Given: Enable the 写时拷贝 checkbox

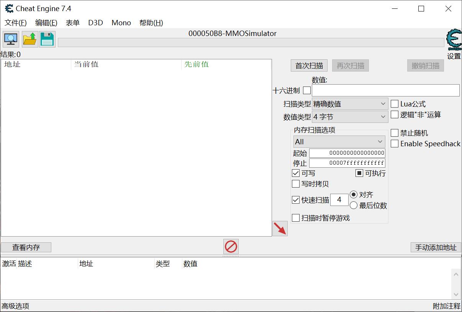Looking at the screenshot, I should tap(296, 184).
